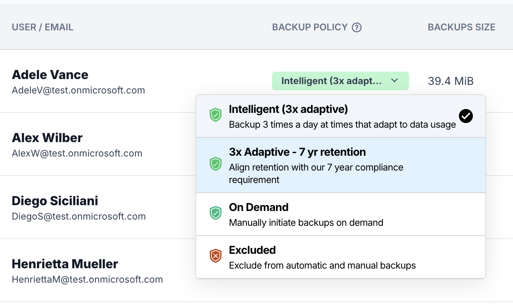The height and width of the screenshot is (306, 513).
Task: Click HenriettaM@test.onmicrosoft.com email
Action: click(87, 280)
